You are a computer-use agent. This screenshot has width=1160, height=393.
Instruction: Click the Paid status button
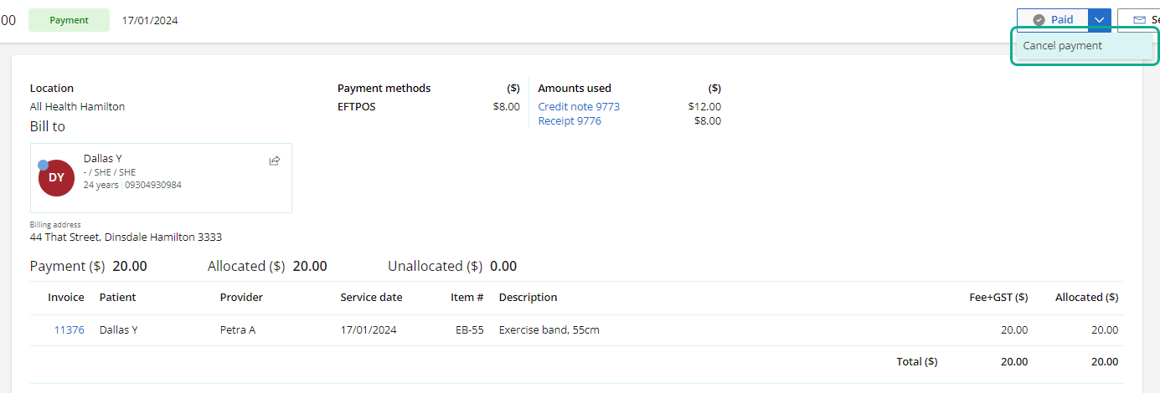[1053, 20]
